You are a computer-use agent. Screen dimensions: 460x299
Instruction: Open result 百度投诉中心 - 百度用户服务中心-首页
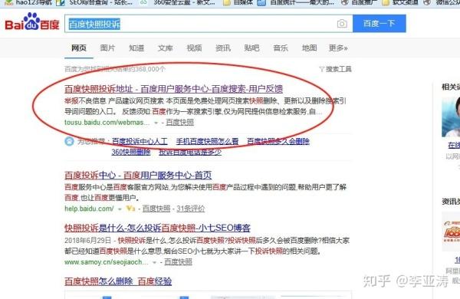click(x=138, y=175)
